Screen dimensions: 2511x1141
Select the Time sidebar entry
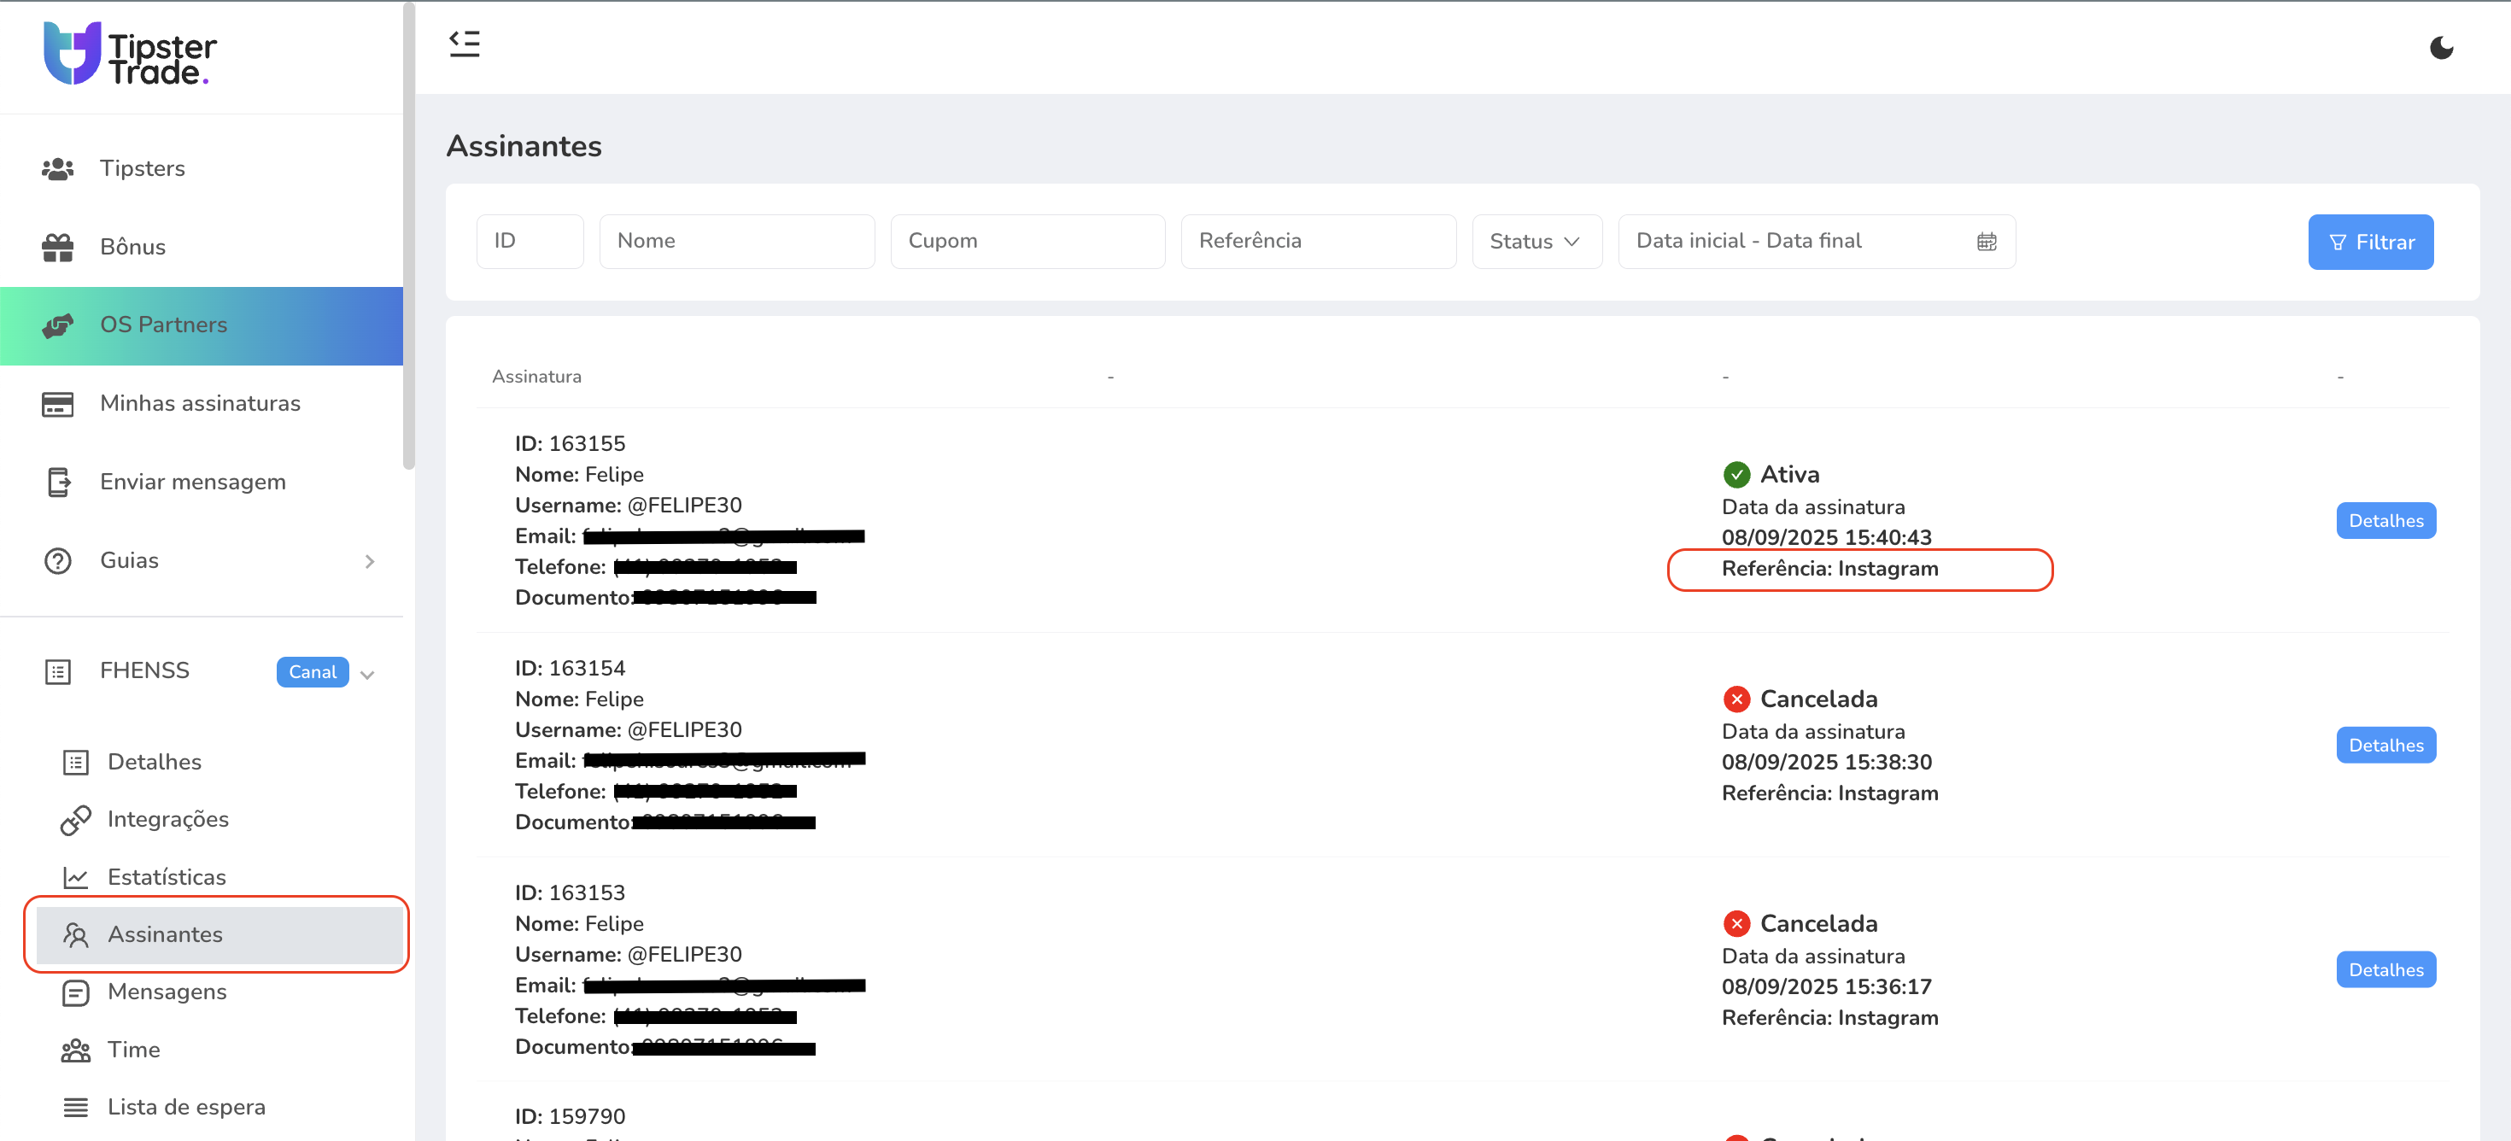(x=219, y=1050)
